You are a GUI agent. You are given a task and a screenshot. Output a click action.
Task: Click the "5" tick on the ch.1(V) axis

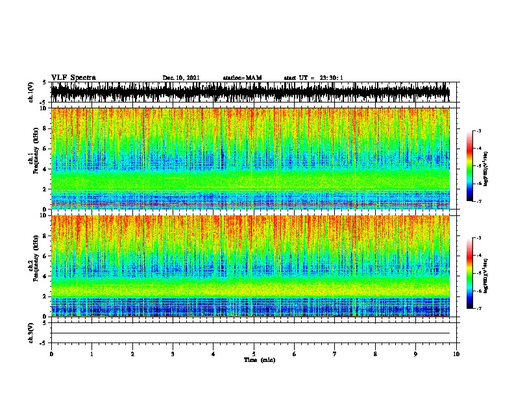44,82
